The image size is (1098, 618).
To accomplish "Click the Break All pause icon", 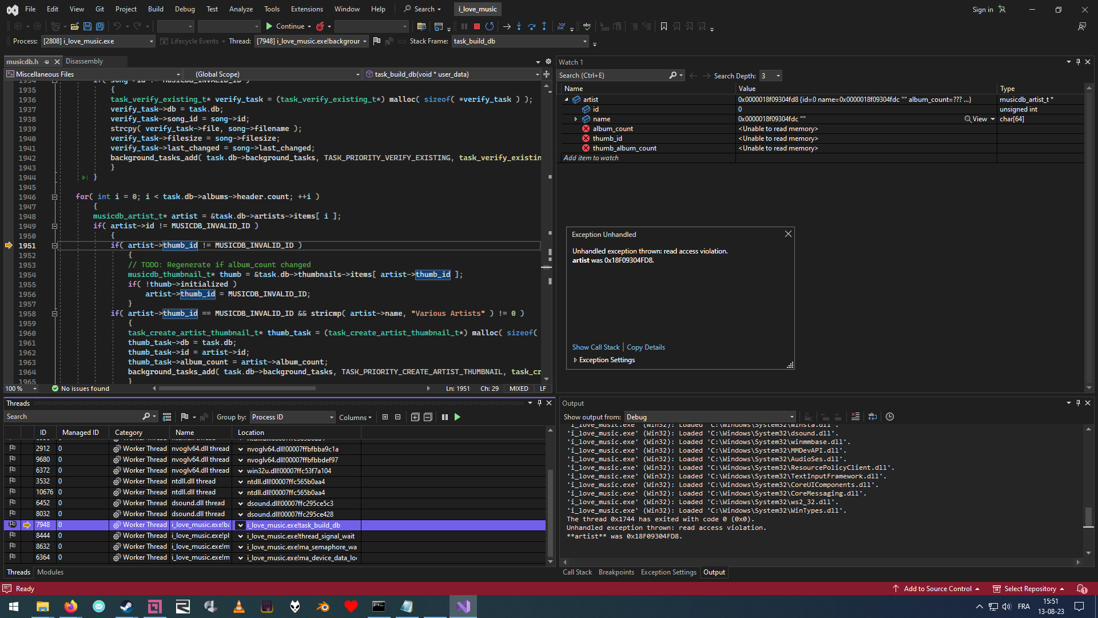I will tap(464, 26).
